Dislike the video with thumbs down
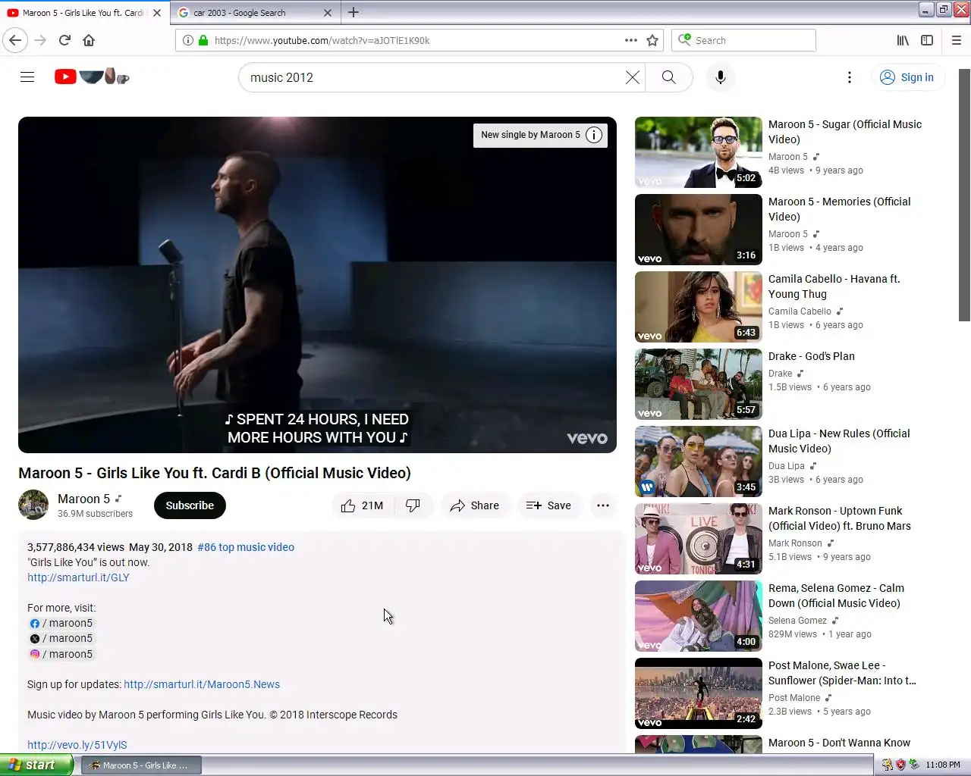Screen dimensions: 971x776 click(x=413, y=505)
